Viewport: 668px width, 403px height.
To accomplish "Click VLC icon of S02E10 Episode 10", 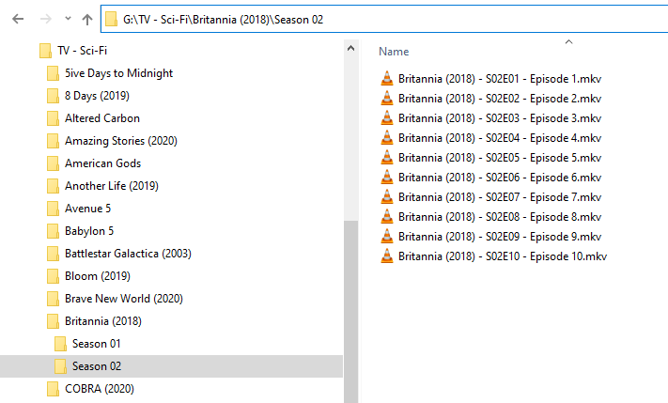I will click(x=387, y=256).
